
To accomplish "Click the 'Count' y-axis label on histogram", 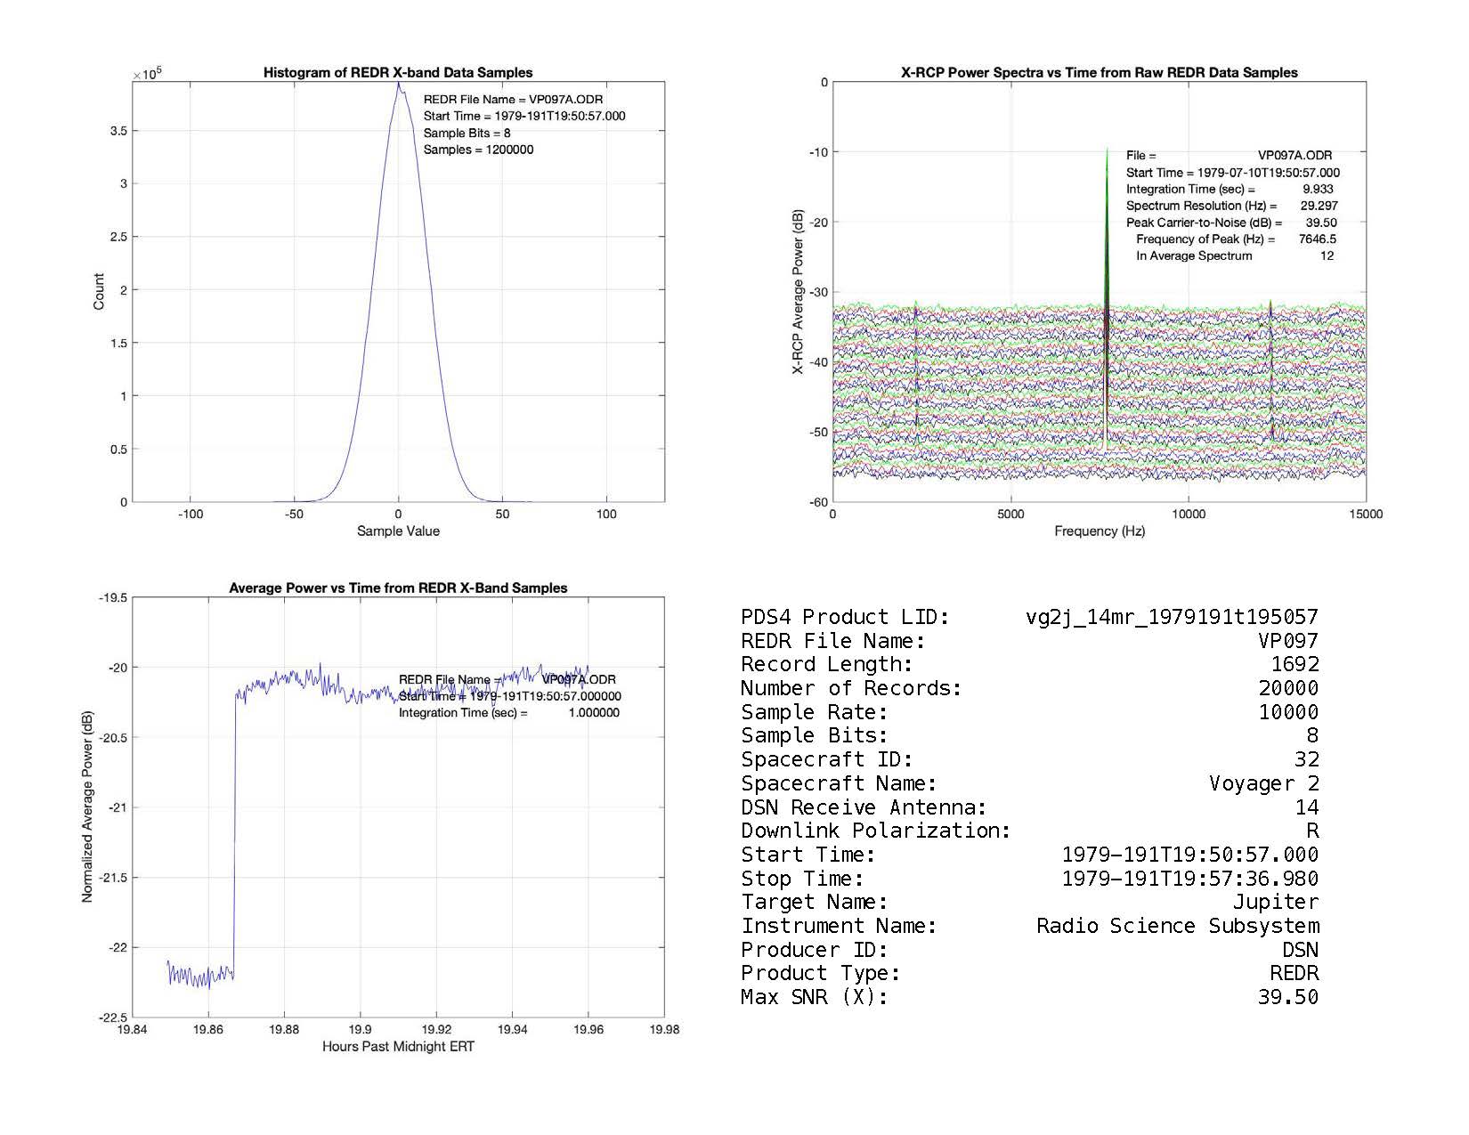I will (99, 291).
